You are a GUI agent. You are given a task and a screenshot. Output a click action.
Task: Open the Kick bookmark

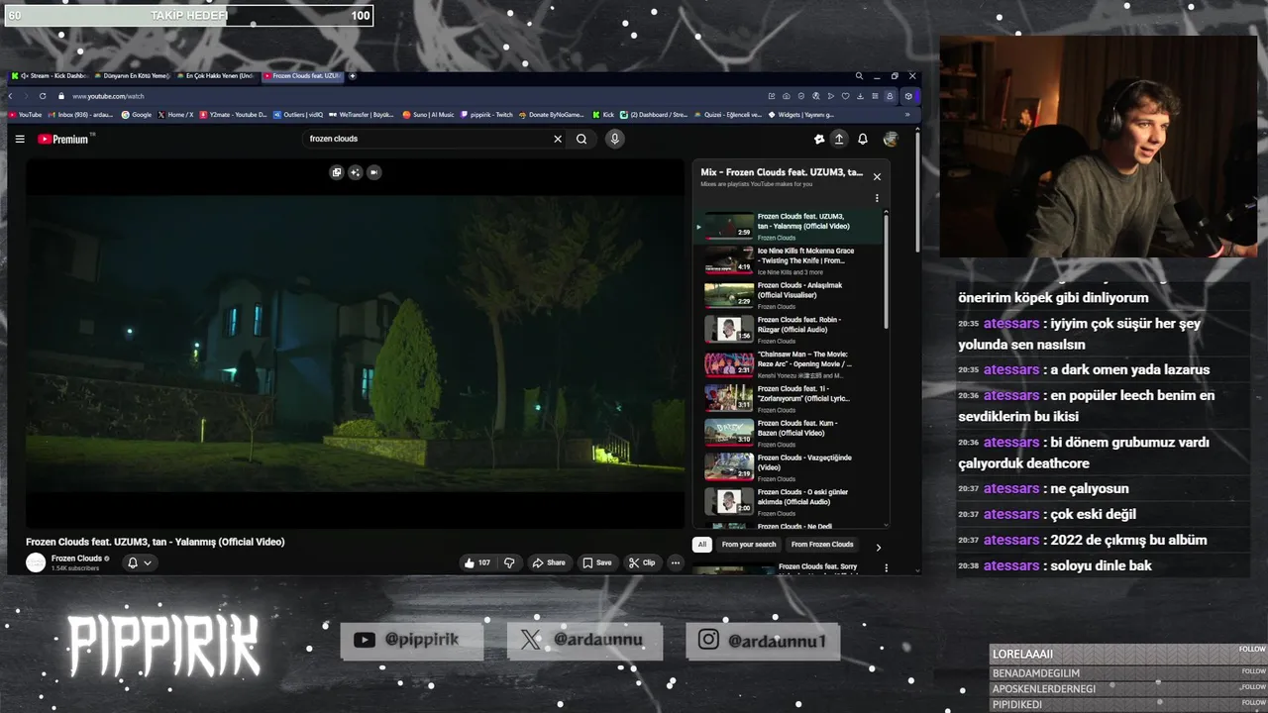click(603, 115)
